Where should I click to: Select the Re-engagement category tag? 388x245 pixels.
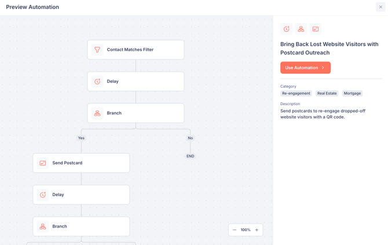[x=296, y=94]
